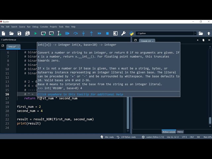This screenshot has width=212, height=159.
Task: Open the Consoles menu
Action: [x=44, y=27]
